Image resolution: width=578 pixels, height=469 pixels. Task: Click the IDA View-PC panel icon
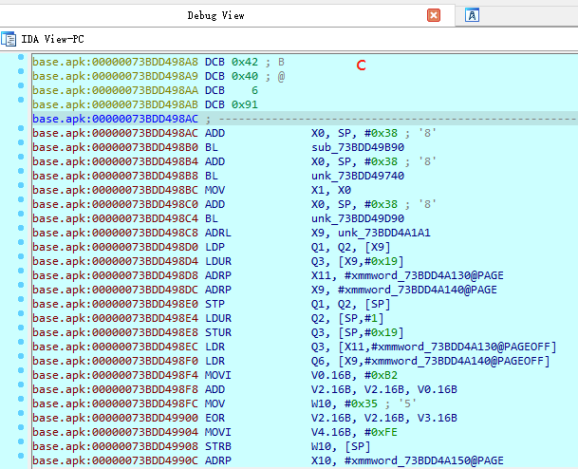(9, 39)
